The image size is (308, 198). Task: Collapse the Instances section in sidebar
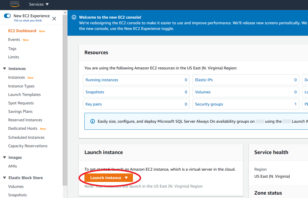(4, 69)
